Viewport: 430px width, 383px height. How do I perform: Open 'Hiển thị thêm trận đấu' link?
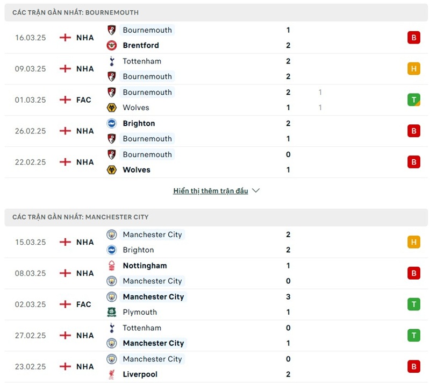pos(211,191)
